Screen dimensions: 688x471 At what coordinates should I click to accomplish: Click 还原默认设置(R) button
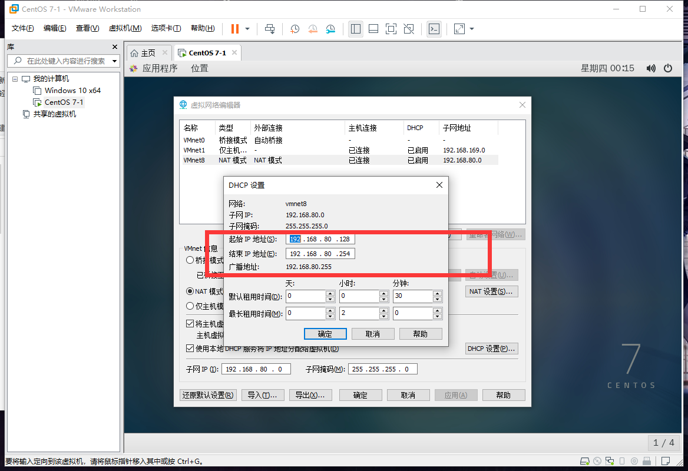coord(208,395)
